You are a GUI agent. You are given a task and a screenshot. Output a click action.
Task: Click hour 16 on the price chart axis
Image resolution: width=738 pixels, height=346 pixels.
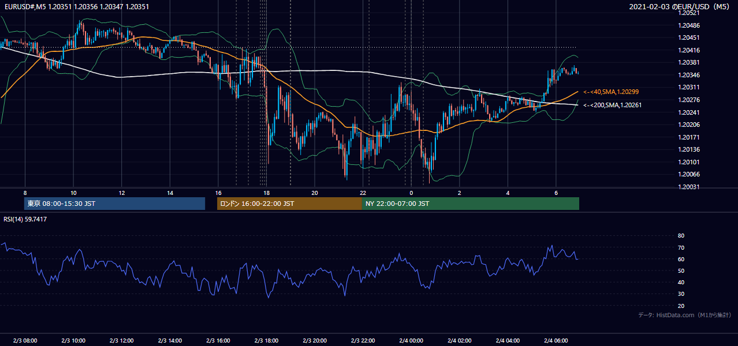coord(218,193)
